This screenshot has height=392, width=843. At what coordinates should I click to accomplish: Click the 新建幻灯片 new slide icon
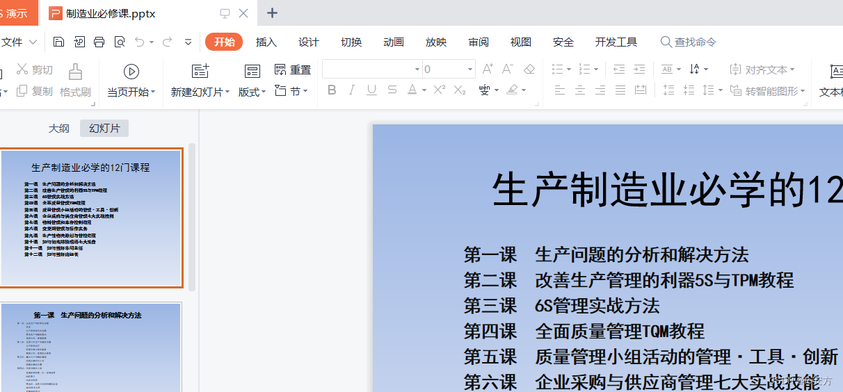tap(200, 71)
